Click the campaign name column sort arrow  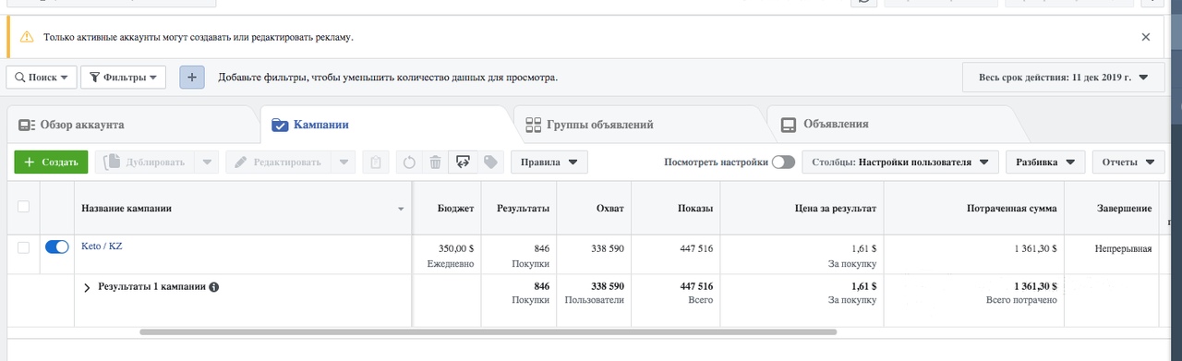click(401, 210)
